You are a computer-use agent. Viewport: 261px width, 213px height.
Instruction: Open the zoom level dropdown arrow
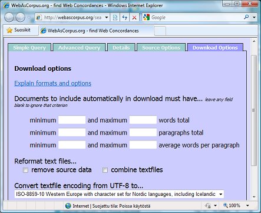[x=247, y=206]
